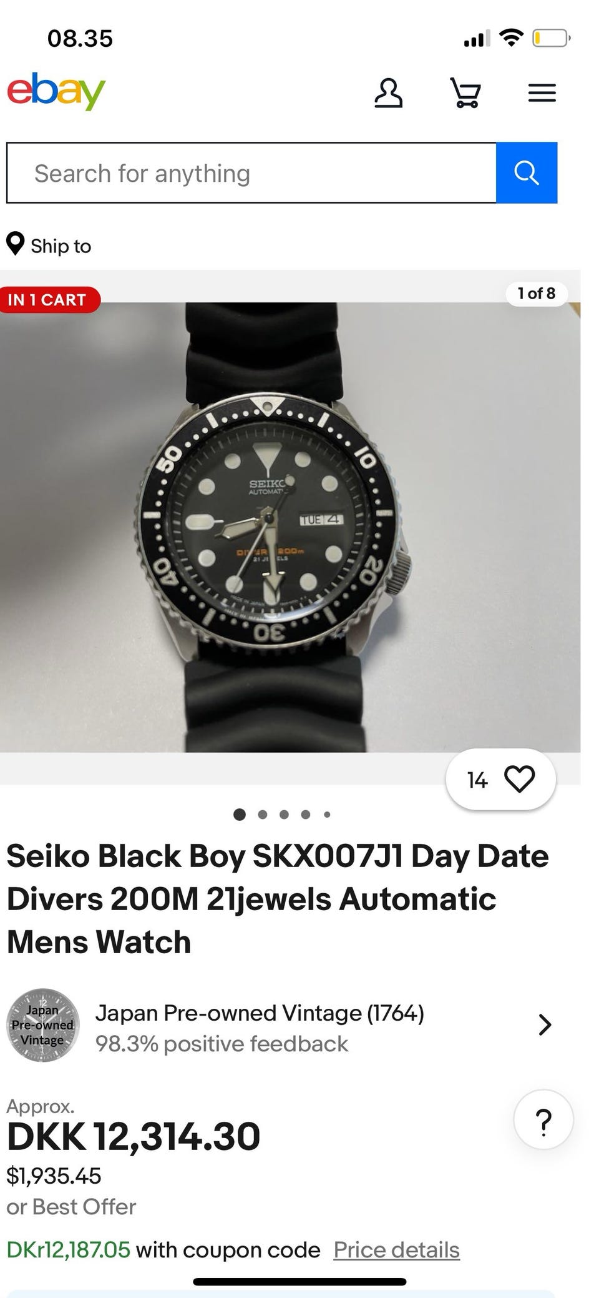
Task: Tap the Ship to location pin
Action: (x=15, y=244)
